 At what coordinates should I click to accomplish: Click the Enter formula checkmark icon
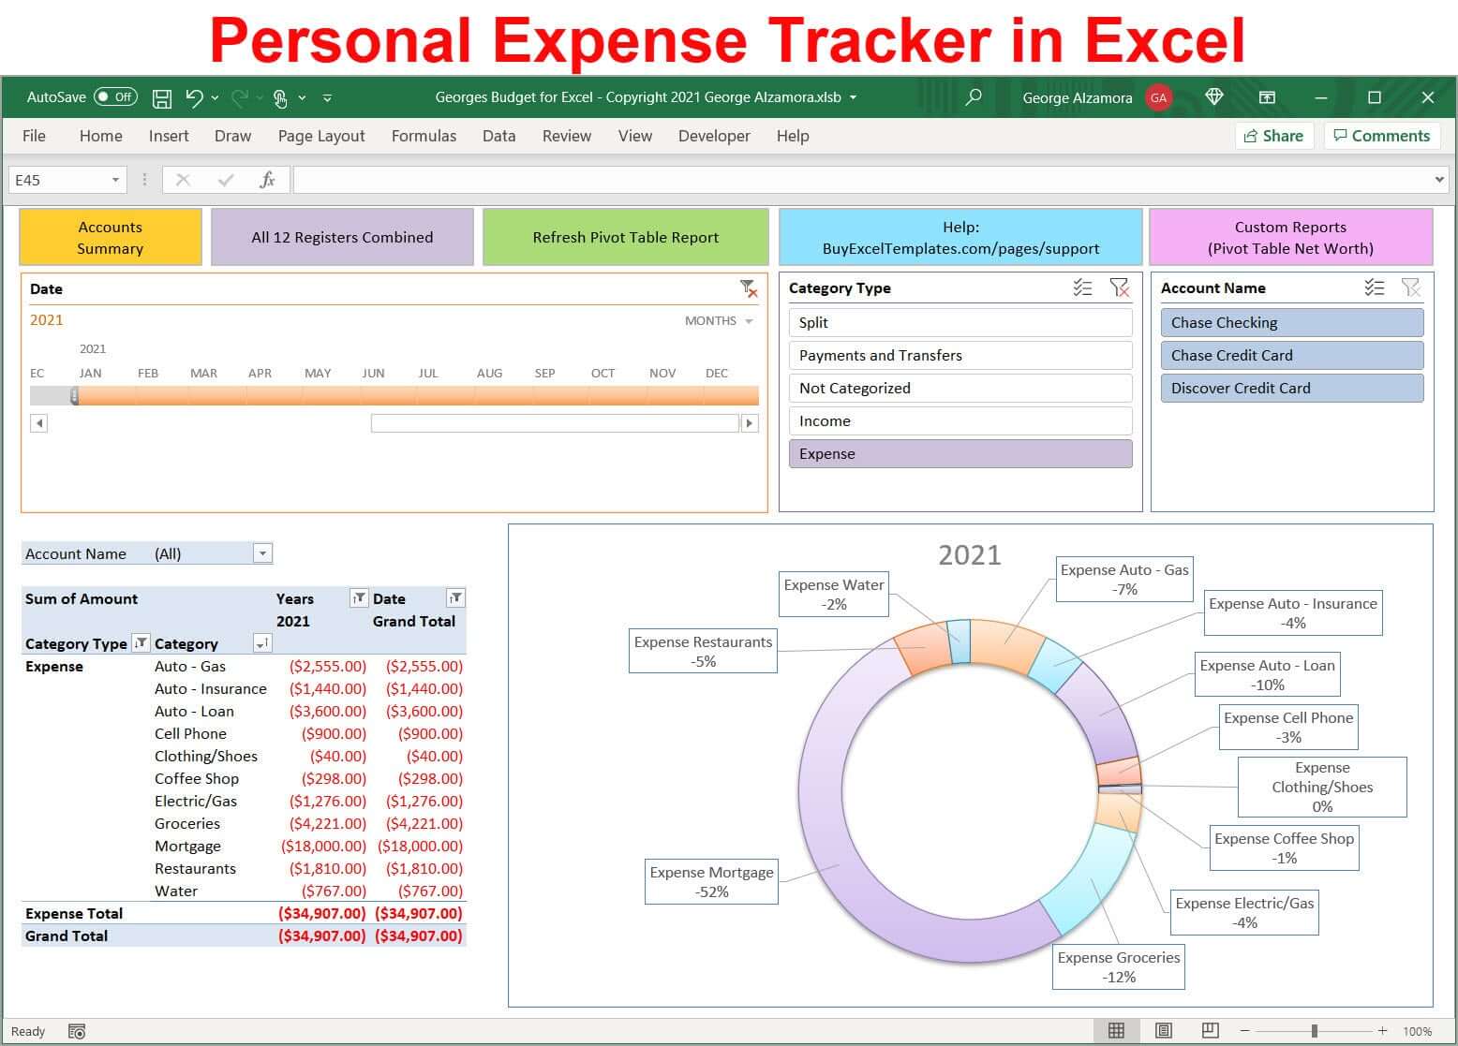(225, 180)
